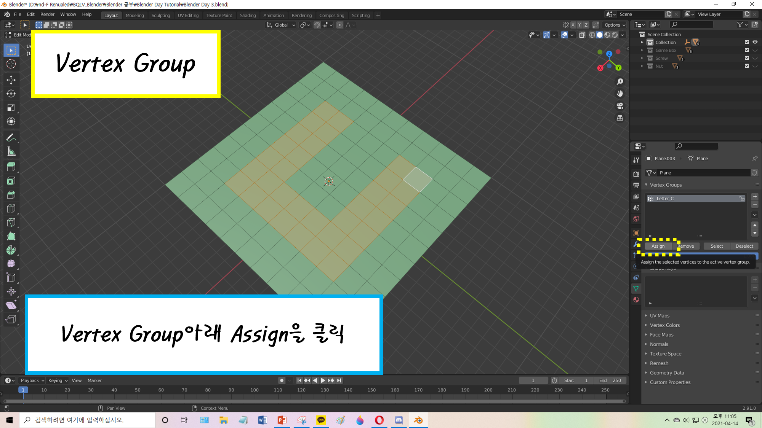Screen dimensions: 762x428
Task: Open the Playback dropdown in the timeline
Action: coord(32,380)
